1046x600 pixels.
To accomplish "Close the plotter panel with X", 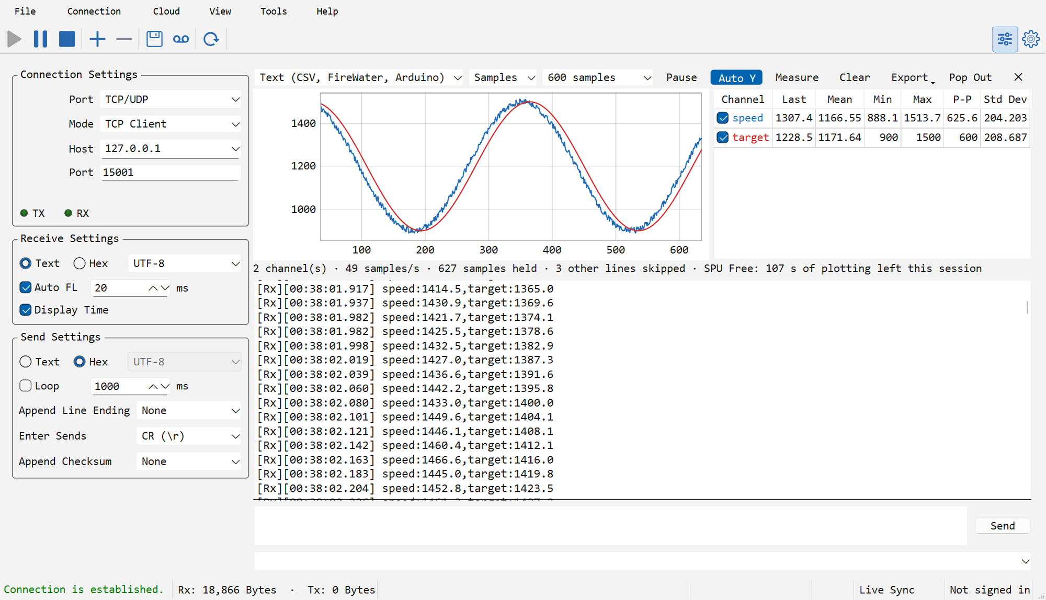I will tap(1018, 77).
